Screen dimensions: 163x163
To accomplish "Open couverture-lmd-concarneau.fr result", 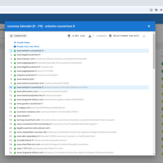I will coord(57,124).
